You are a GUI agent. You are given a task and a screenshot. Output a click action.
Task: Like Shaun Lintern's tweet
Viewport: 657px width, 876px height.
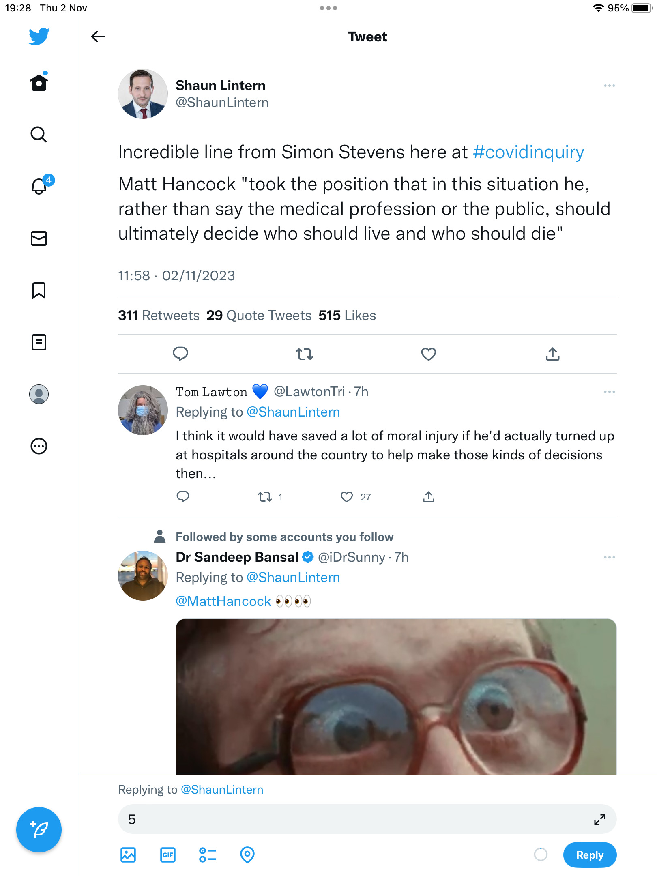coord(428,354)
